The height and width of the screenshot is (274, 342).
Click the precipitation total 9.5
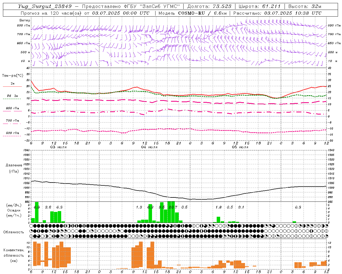click(x=162, y=207)
